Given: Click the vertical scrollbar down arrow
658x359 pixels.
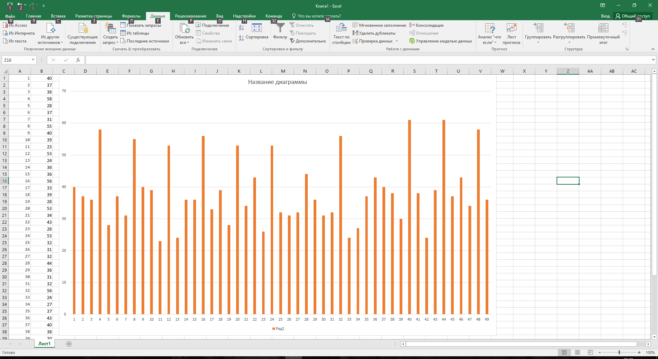Looking at the screenshot, I should [654, 337].
